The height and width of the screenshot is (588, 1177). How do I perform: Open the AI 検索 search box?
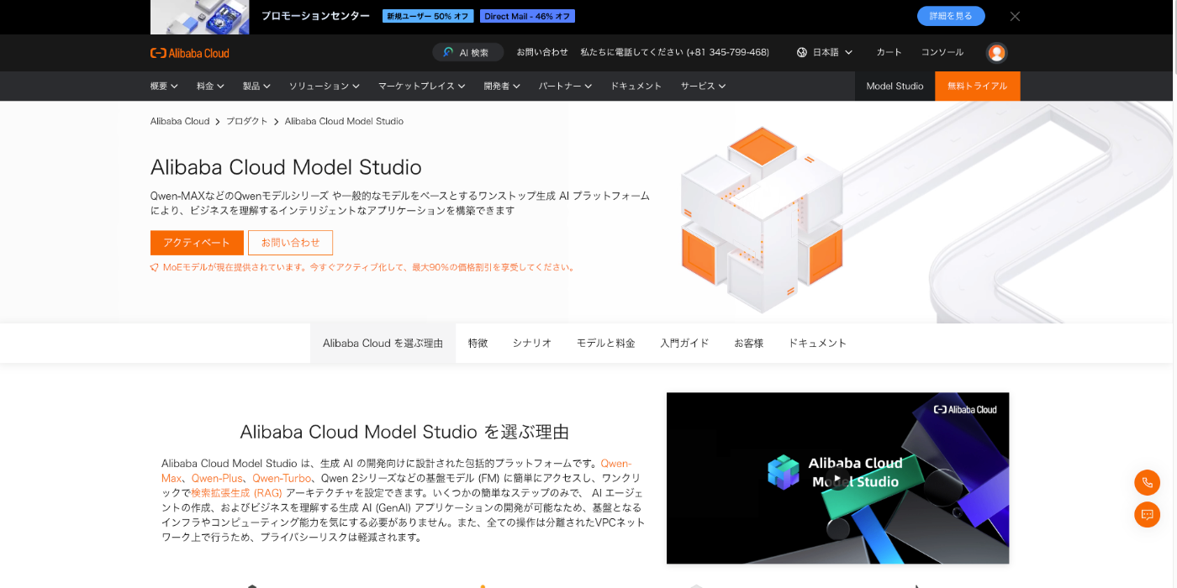pyautogui.click(x=468, y=52)
